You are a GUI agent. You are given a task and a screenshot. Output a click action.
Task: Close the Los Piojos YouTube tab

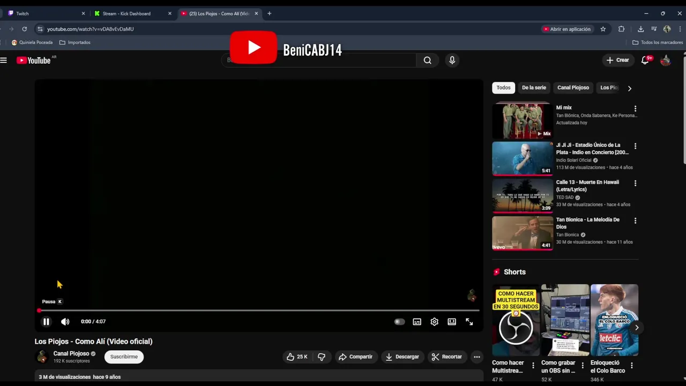click(x=256, y=13)
